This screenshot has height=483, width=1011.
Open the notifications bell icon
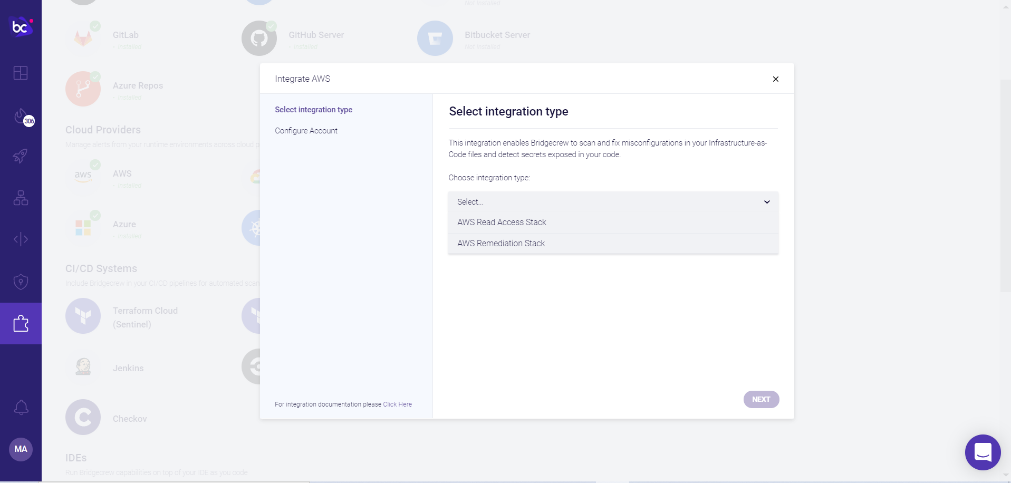coord(21,407)
